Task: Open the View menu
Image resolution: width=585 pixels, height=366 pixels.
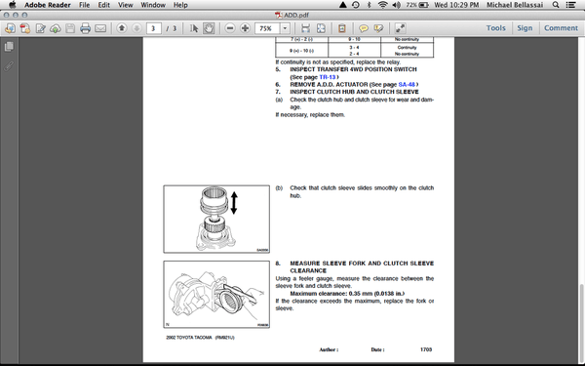Action: click(126, 5)
